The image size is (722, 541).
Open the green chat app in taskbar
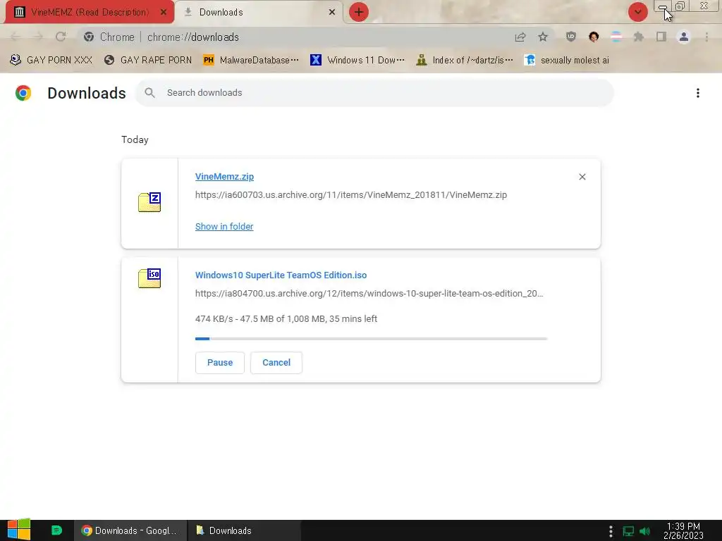coord(56,530)
